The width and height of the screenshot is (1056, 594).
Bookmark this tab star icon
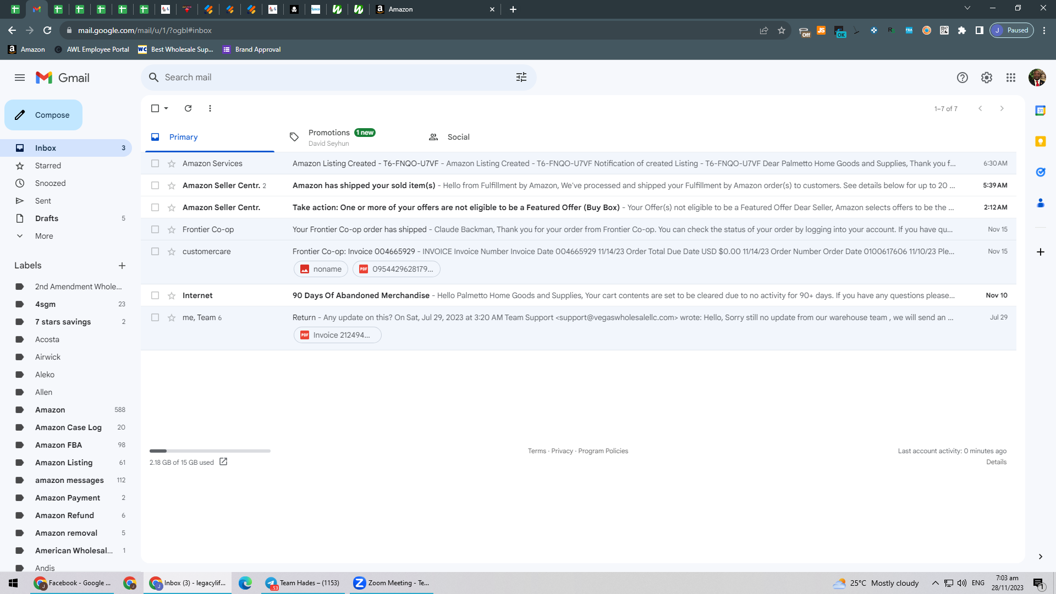point(782,30)
